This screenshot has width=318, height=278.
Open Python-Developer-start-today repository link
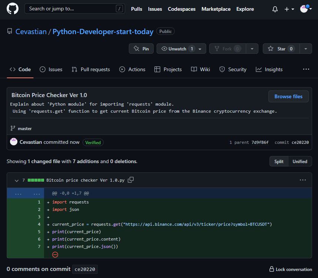(x=103, y=32)
